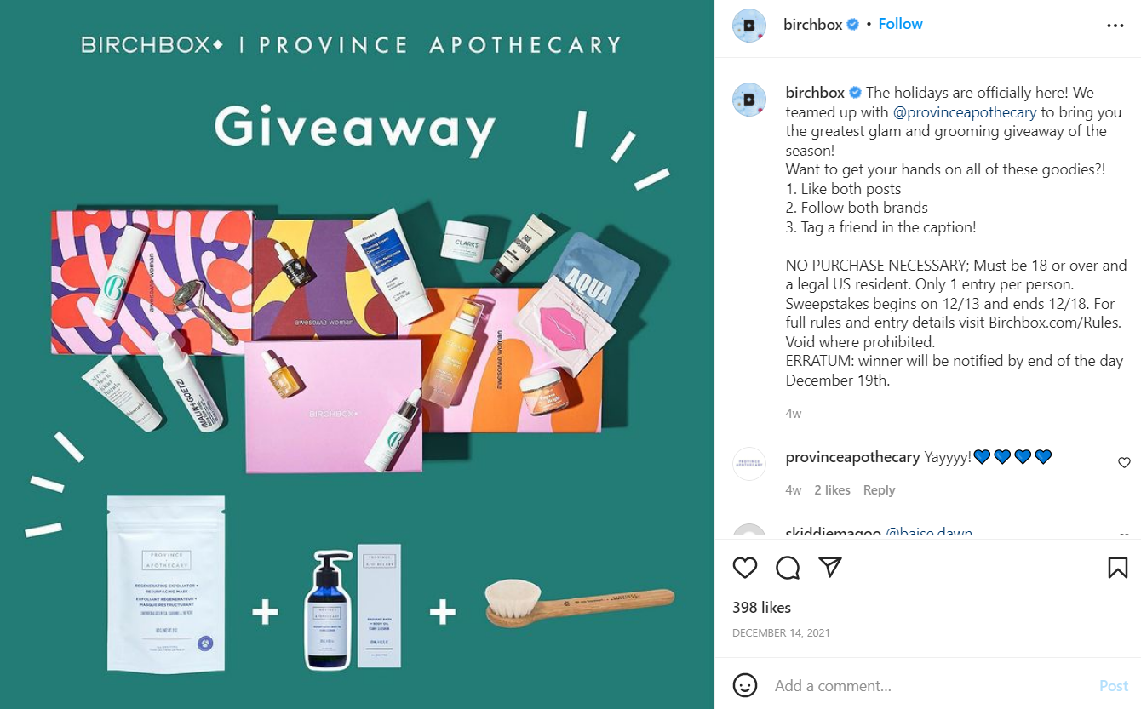Open provinceapothecary commenter avatar

tap(749, 464)
